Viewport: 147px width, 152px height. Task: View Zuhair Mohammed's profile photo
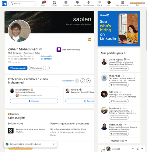(19, 31)
